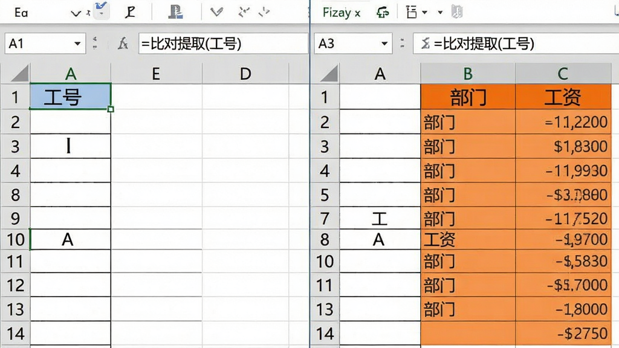Select the 工资 cell in row 8, column B
Image resolution: width=619 pixels, height=348 pixels.
pos(468,239)
